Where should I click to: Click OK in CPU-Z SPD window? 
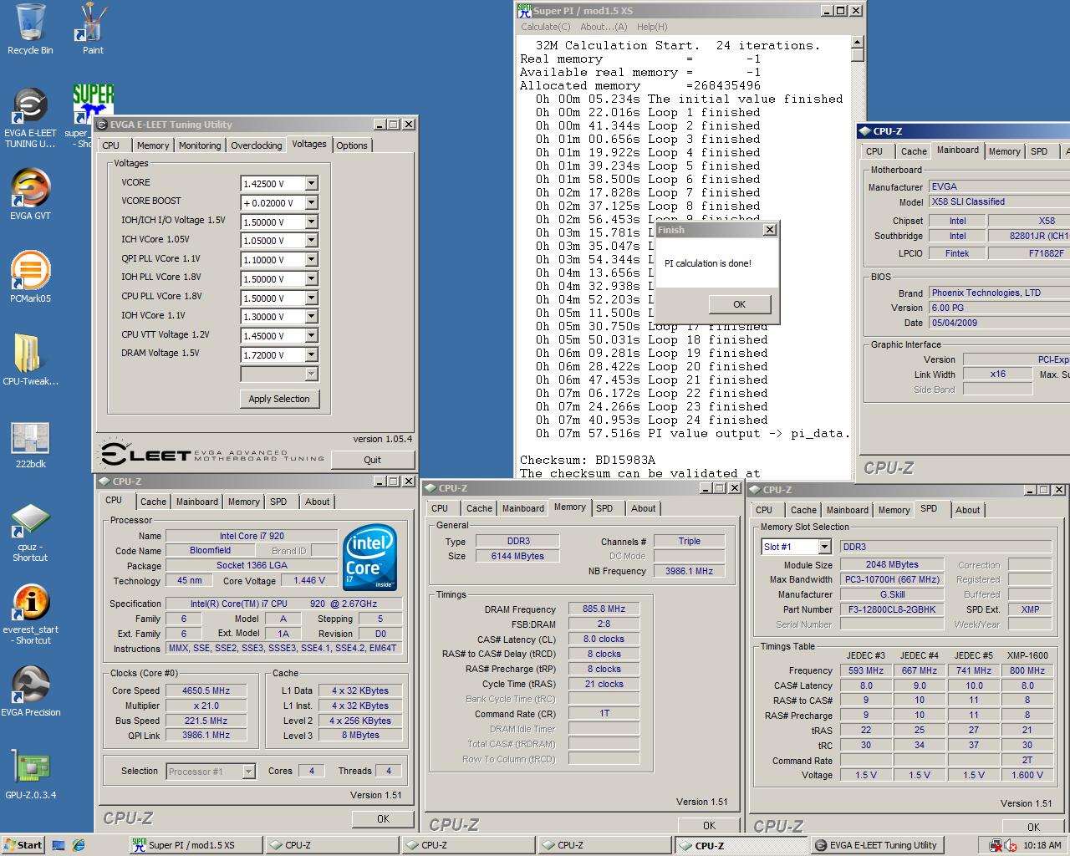tap(1033, 827)
